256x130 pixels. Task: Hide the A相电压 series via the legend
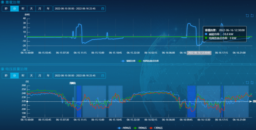click(x=124, y=128)
